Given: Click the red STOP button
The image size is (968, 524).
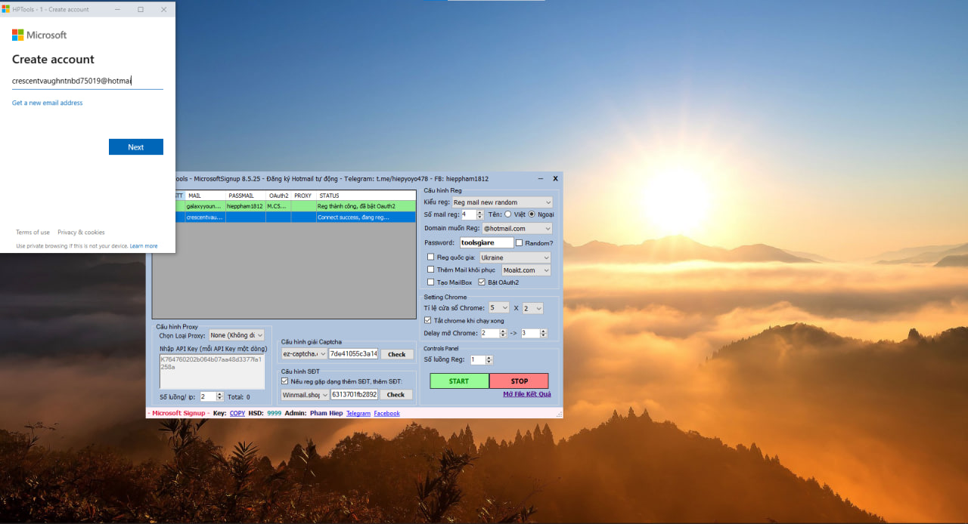Looking at the screenshot, I should [519, 381].
